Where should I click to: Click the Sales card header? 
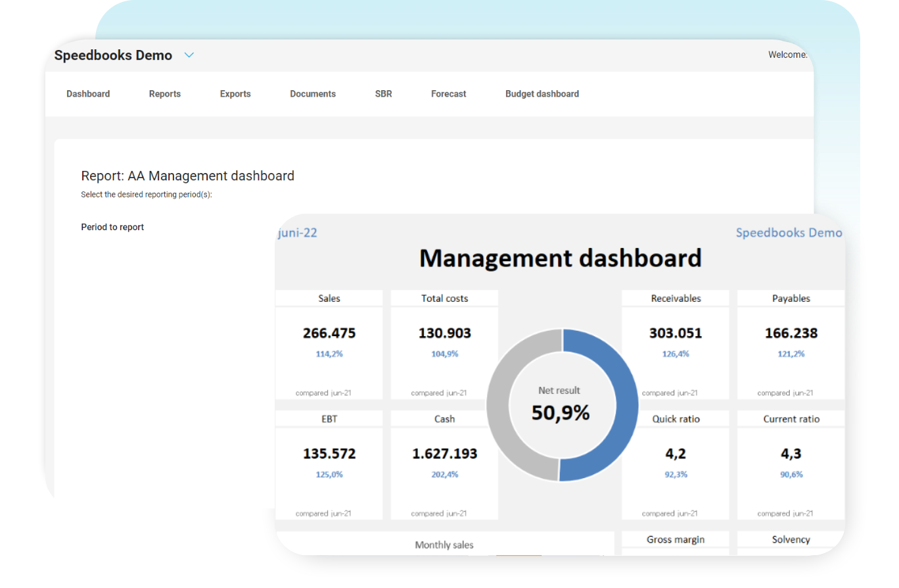click(x=329, y=299)
